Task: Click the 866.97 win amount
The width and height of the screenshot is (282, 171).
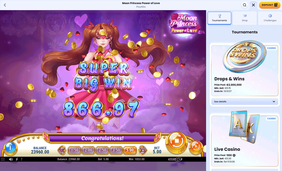Action: point(101,109)
